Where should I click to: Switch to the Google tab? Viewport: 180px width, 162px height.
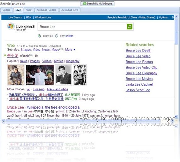click(6, 10)
